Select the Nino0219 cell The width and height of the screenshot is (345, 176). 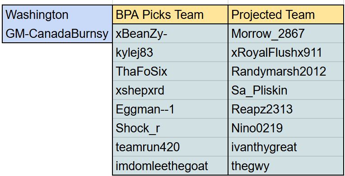[x=285, y=128]
